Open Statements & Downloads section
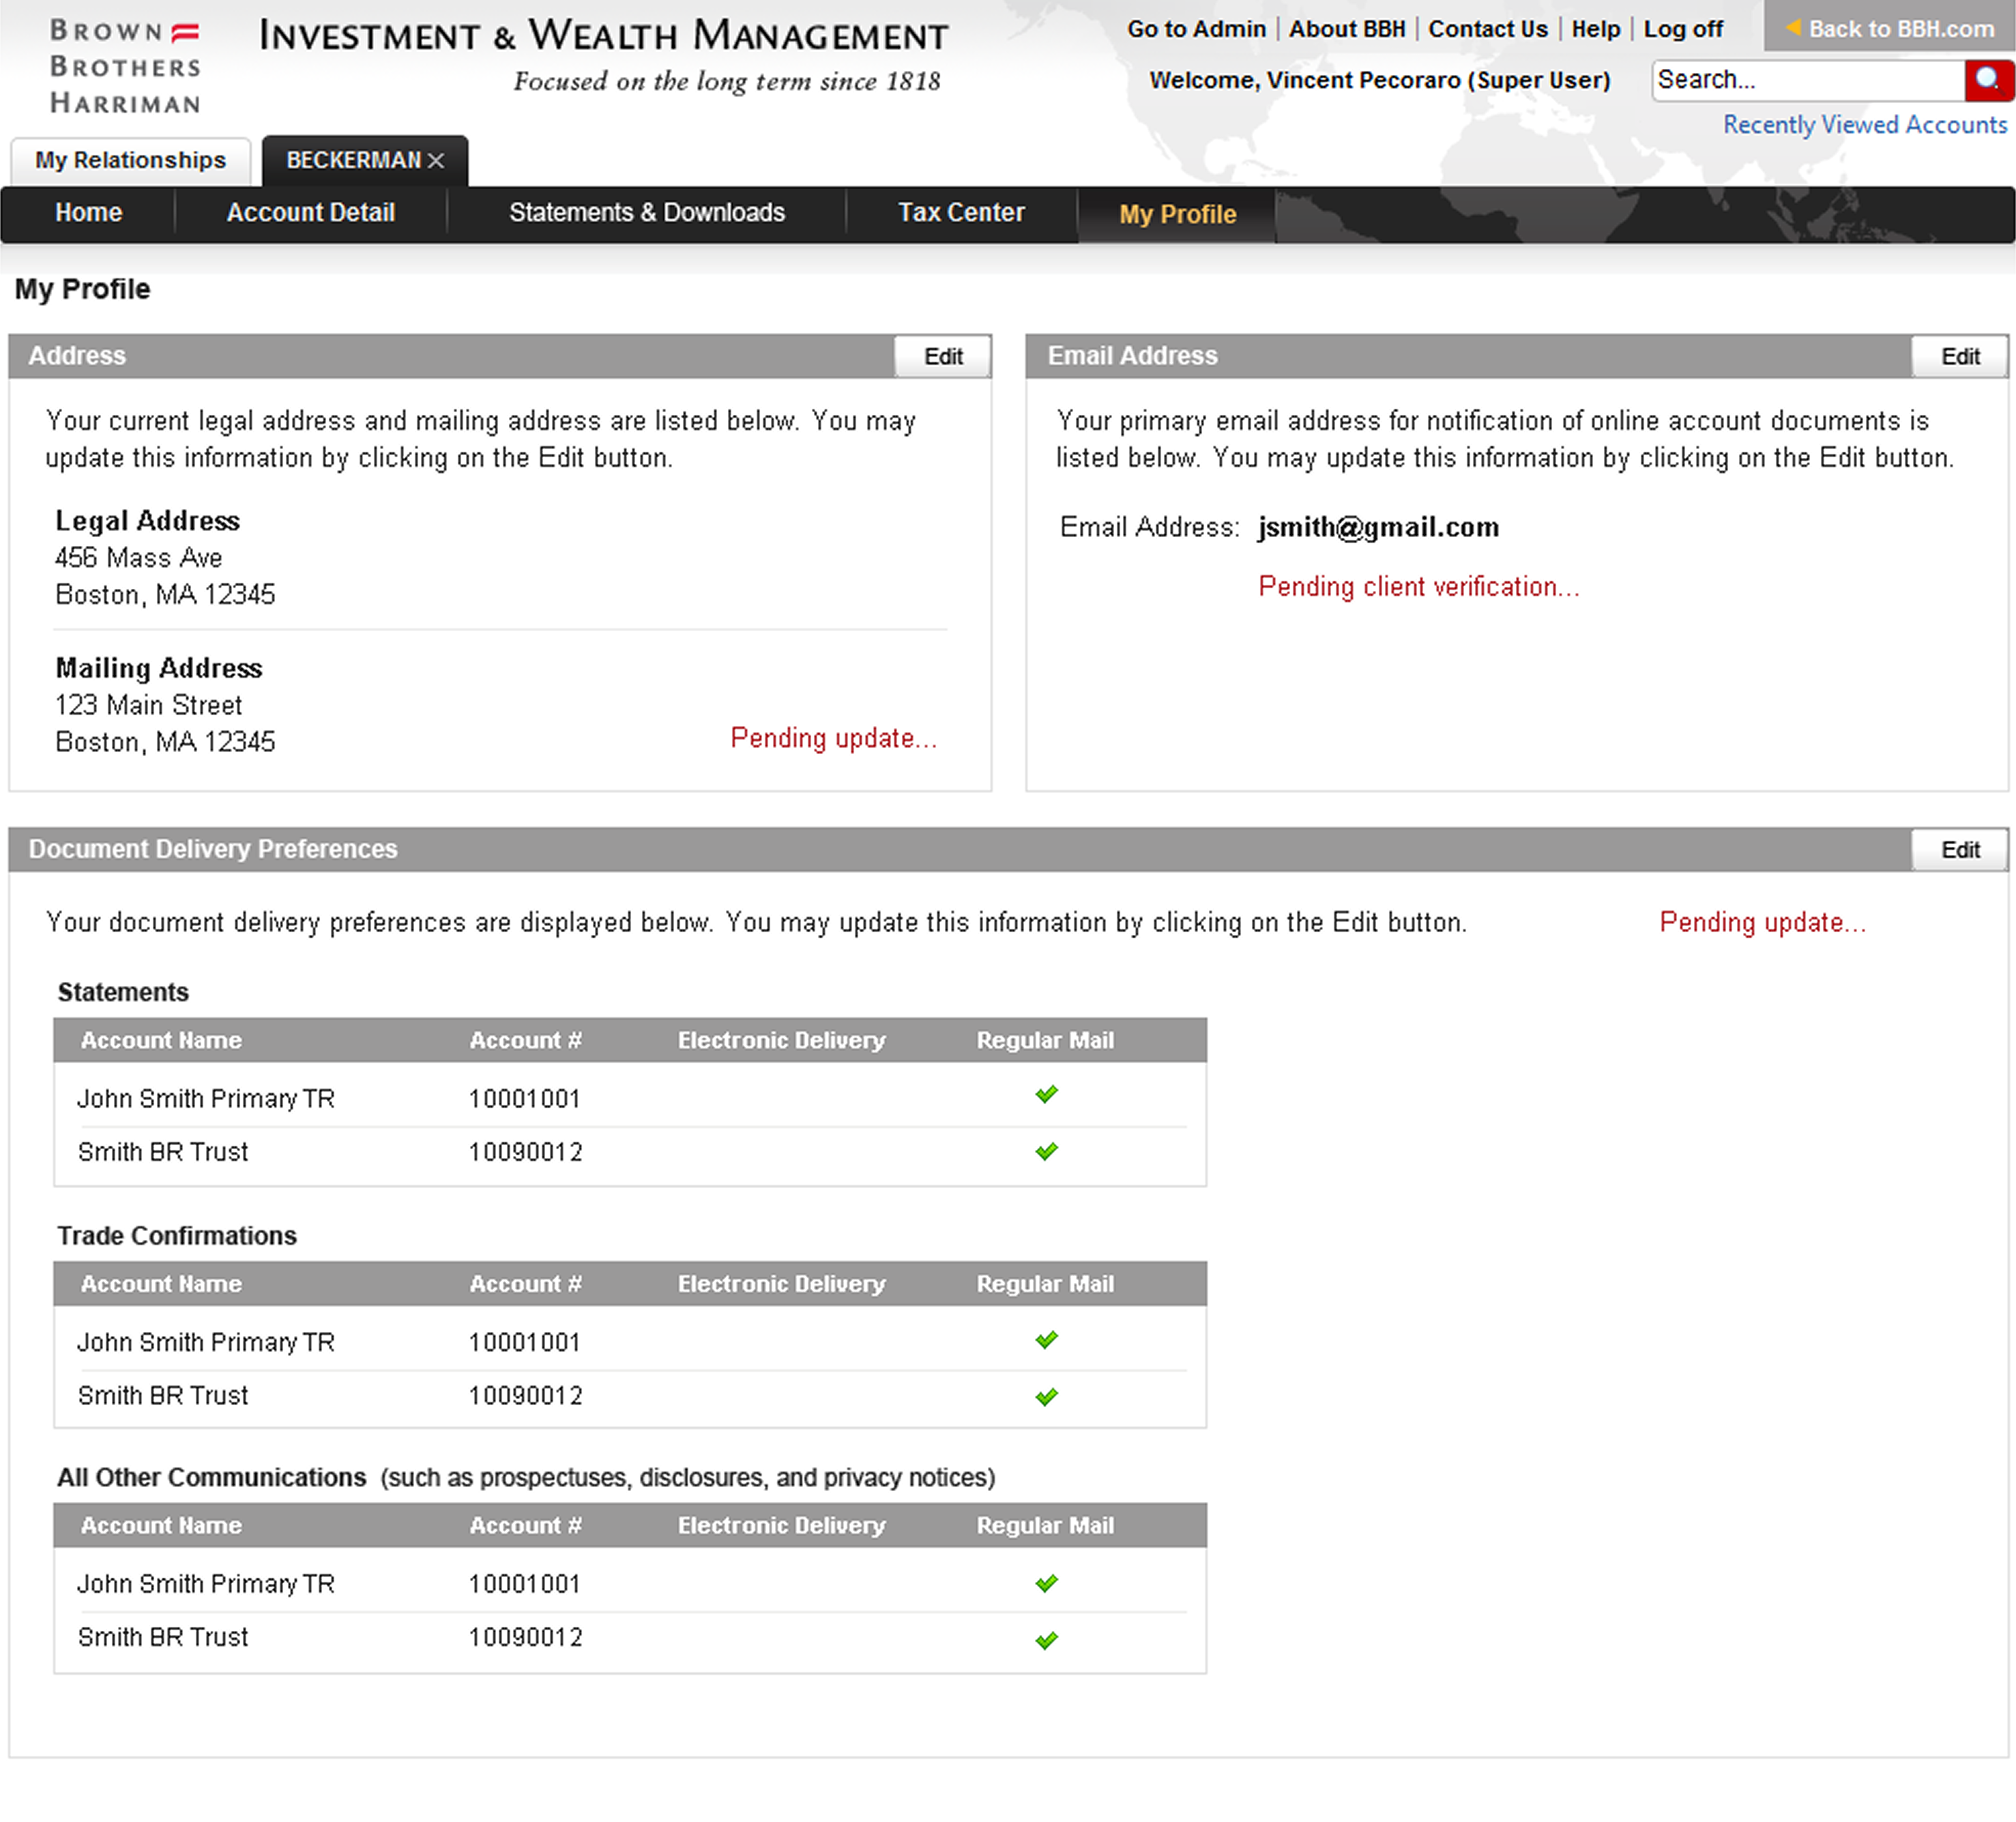Viewport: 2016px width, 1822px height. coord(646,213)
